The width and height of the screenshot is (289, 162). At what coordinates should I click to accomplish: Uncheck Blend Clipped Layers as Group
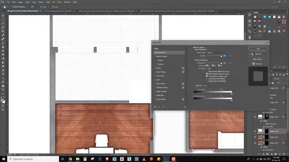point(207,74)
